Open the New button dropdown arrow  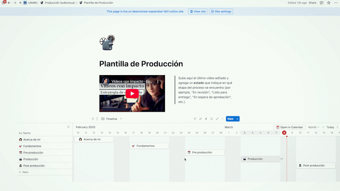(238, 119)
